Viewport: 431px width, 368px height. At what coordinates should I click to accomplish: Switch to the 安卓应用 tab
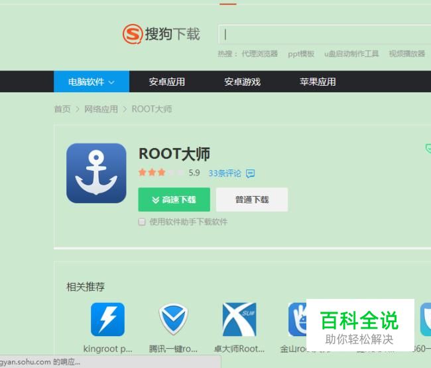pos(167,82)
